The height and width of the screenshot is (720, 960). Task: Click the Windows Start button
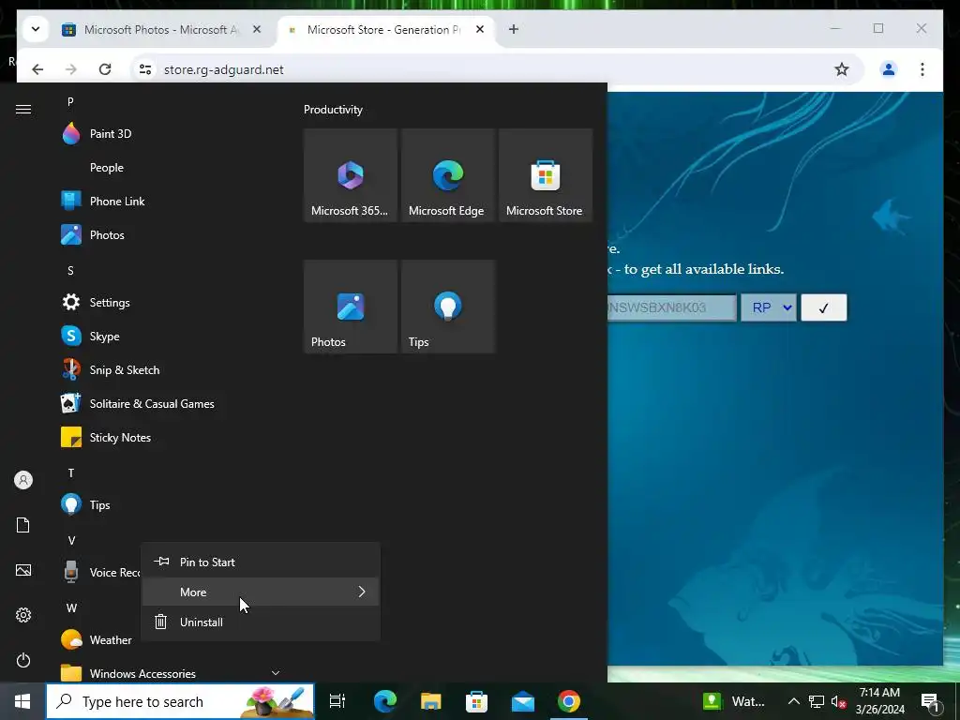pos(22,701)
